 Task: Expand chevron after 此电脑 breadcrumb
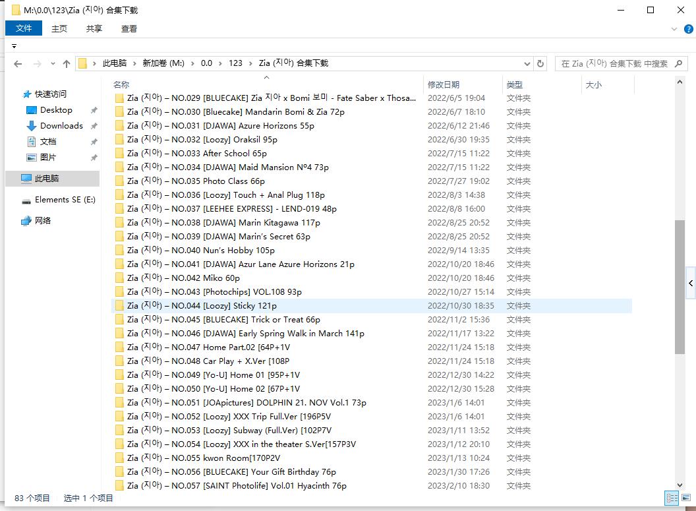click(134, 63)
